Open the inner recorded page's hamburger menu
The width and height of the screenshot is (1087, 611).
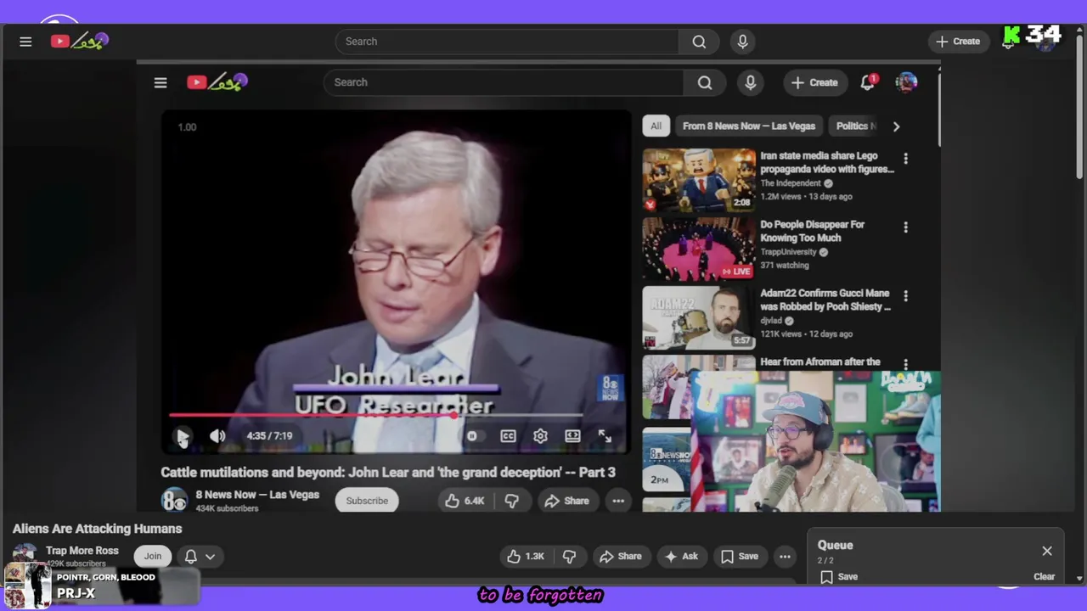(x=161, y=82)
